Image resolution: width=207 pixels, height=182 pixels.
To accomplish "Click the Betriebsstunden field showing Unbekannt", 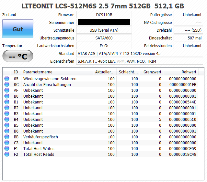I will (188, 46).
